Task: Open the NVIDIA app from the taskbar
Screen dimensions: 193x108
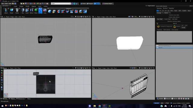Action: 109,106
